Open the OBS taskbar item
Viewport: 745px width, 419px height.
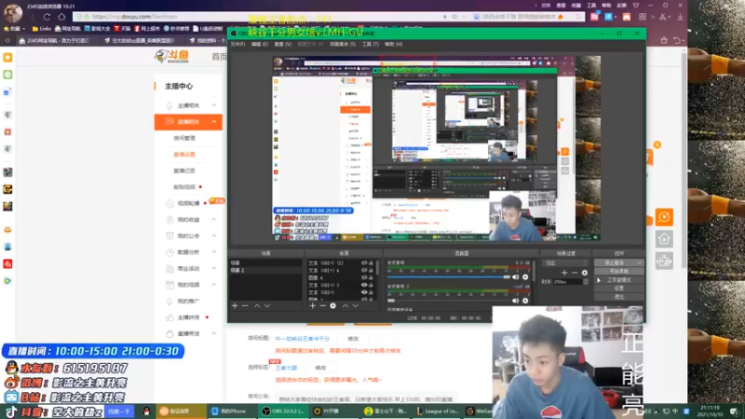283,411
